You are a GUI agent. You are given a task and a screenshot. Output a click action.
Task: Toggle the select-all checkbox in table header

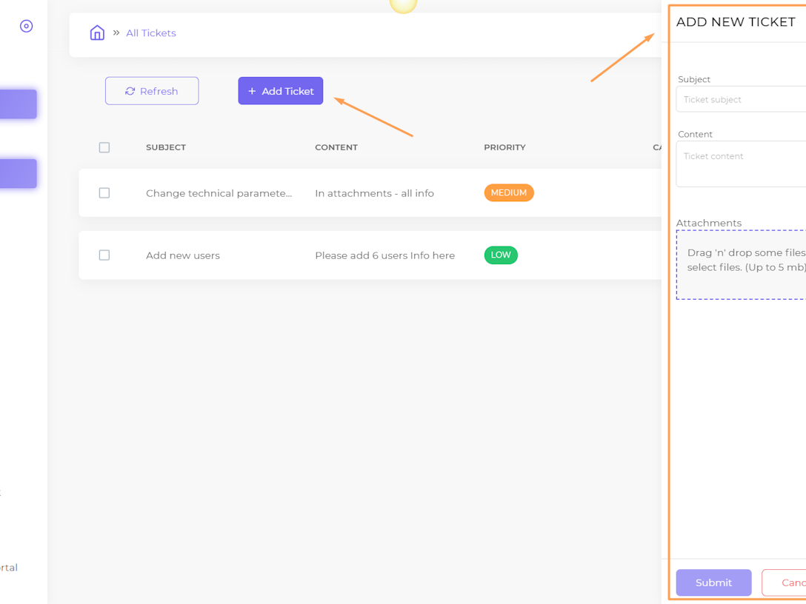[104, 147]
